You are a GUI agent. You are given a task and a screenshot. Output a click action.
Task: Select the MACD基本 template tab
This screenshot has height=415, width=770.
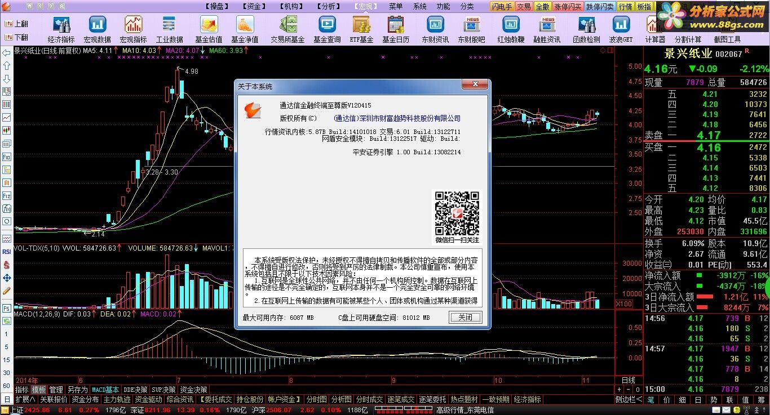pyautogui.click(x=105, y=390)
